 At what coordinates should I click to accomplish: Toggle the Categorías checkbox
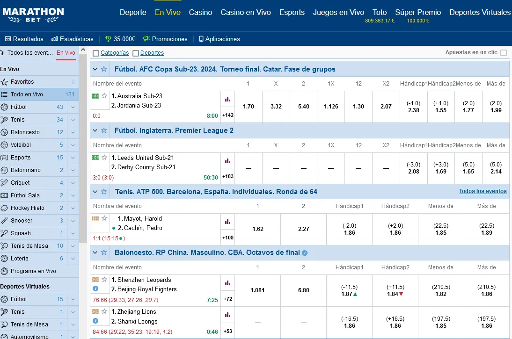pyautogui.click(x=95, y=53)
